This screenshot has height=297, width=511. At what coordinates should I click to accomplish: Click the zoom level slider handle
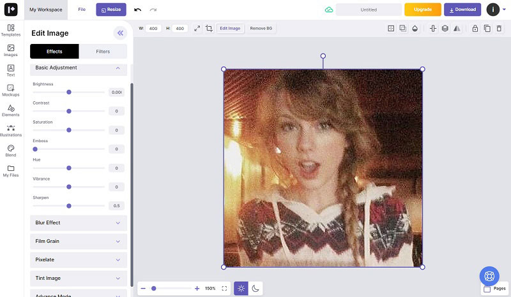tap(154, 288)
